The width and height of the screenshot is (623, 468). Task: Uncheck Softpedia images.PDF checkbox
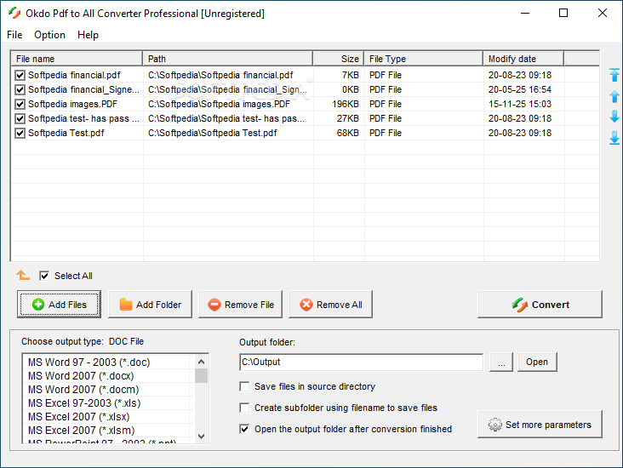(x=20, y=104)
